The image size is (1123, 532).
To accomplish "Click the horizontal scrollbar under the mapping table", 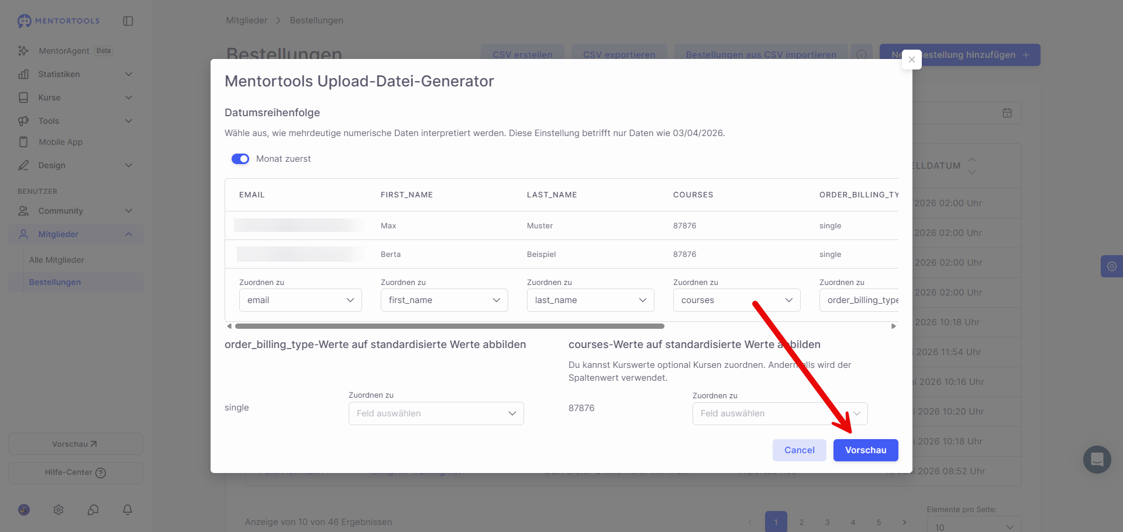I will click(449, 326).
